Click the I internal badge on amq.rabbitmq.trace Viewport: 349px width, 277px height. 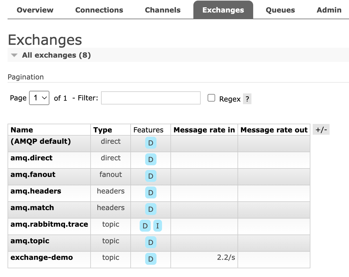157,225
